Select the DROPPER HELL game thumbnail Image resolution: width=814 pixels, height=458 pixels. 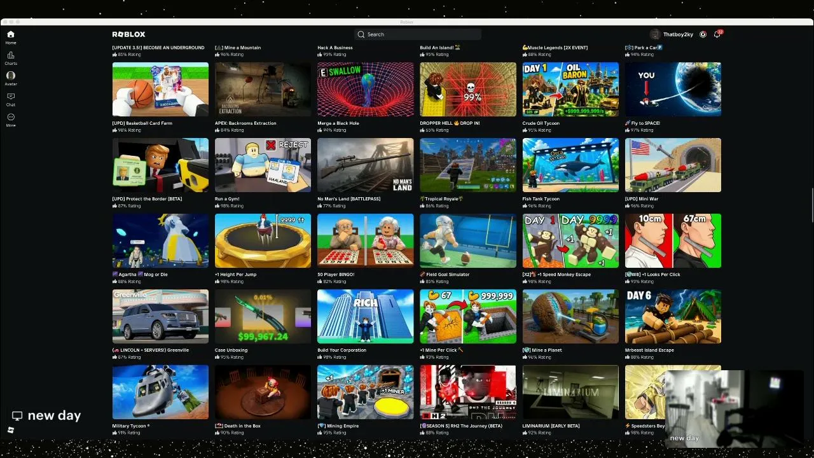[468, 89]
